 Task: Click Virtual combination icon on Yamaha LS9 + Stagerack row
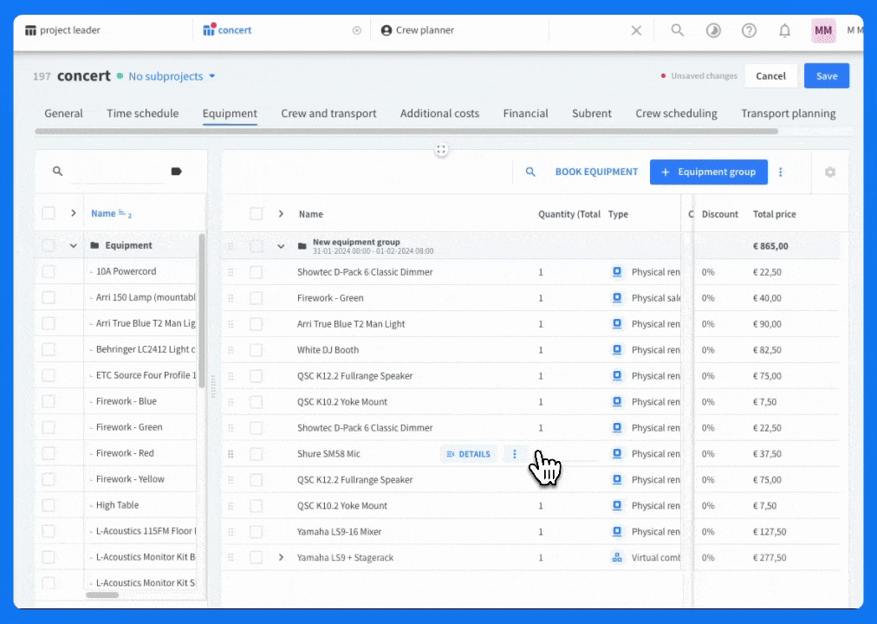[617, 557]
